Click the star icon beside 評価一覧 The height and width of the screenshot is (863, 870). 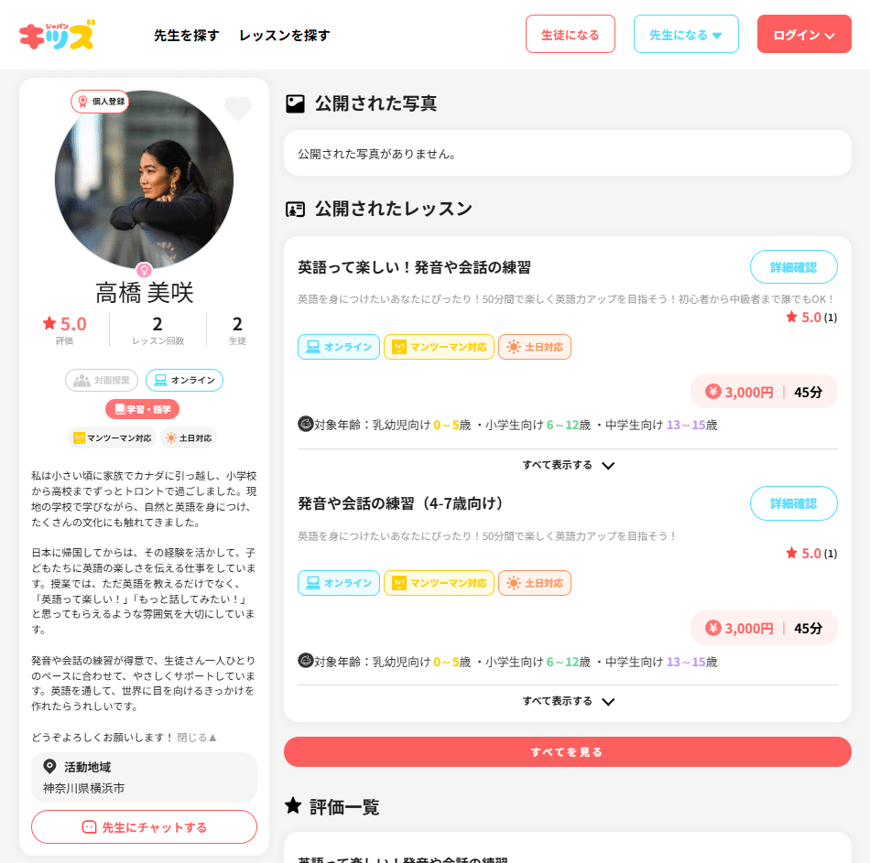[293, 805]
